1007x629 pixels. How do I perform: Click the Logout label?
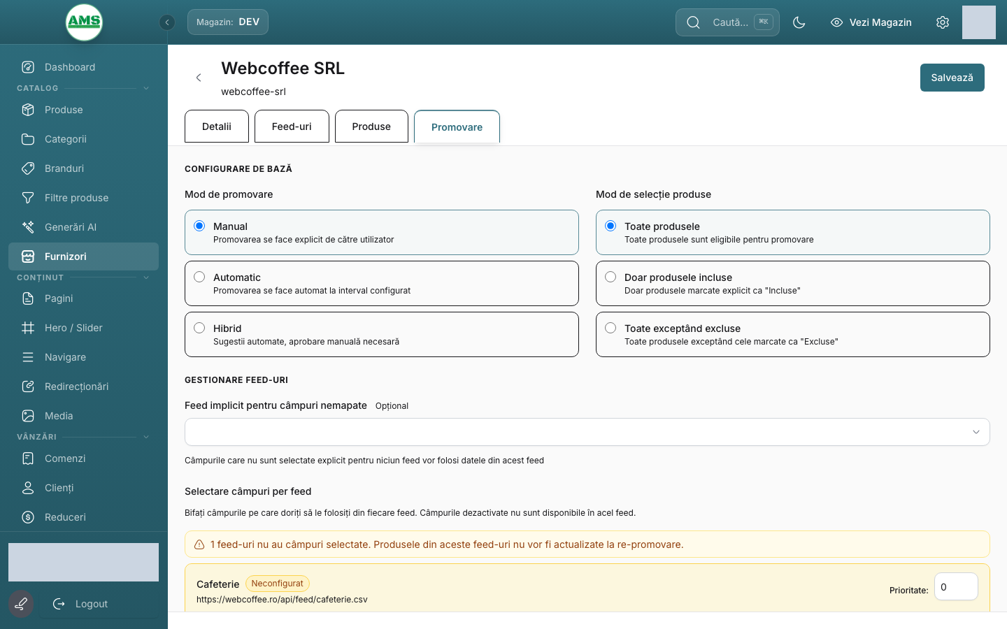click(92, 604)
